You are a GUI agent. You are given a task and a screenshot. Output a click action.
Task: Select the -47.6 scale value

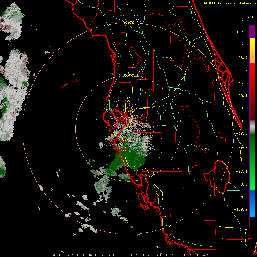coord(242,159)
